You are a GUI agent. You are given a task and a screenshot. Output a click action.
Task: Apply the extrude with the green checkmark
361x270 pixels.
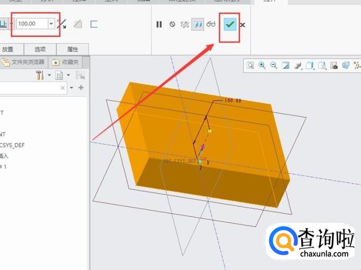(x=230, y=24)
